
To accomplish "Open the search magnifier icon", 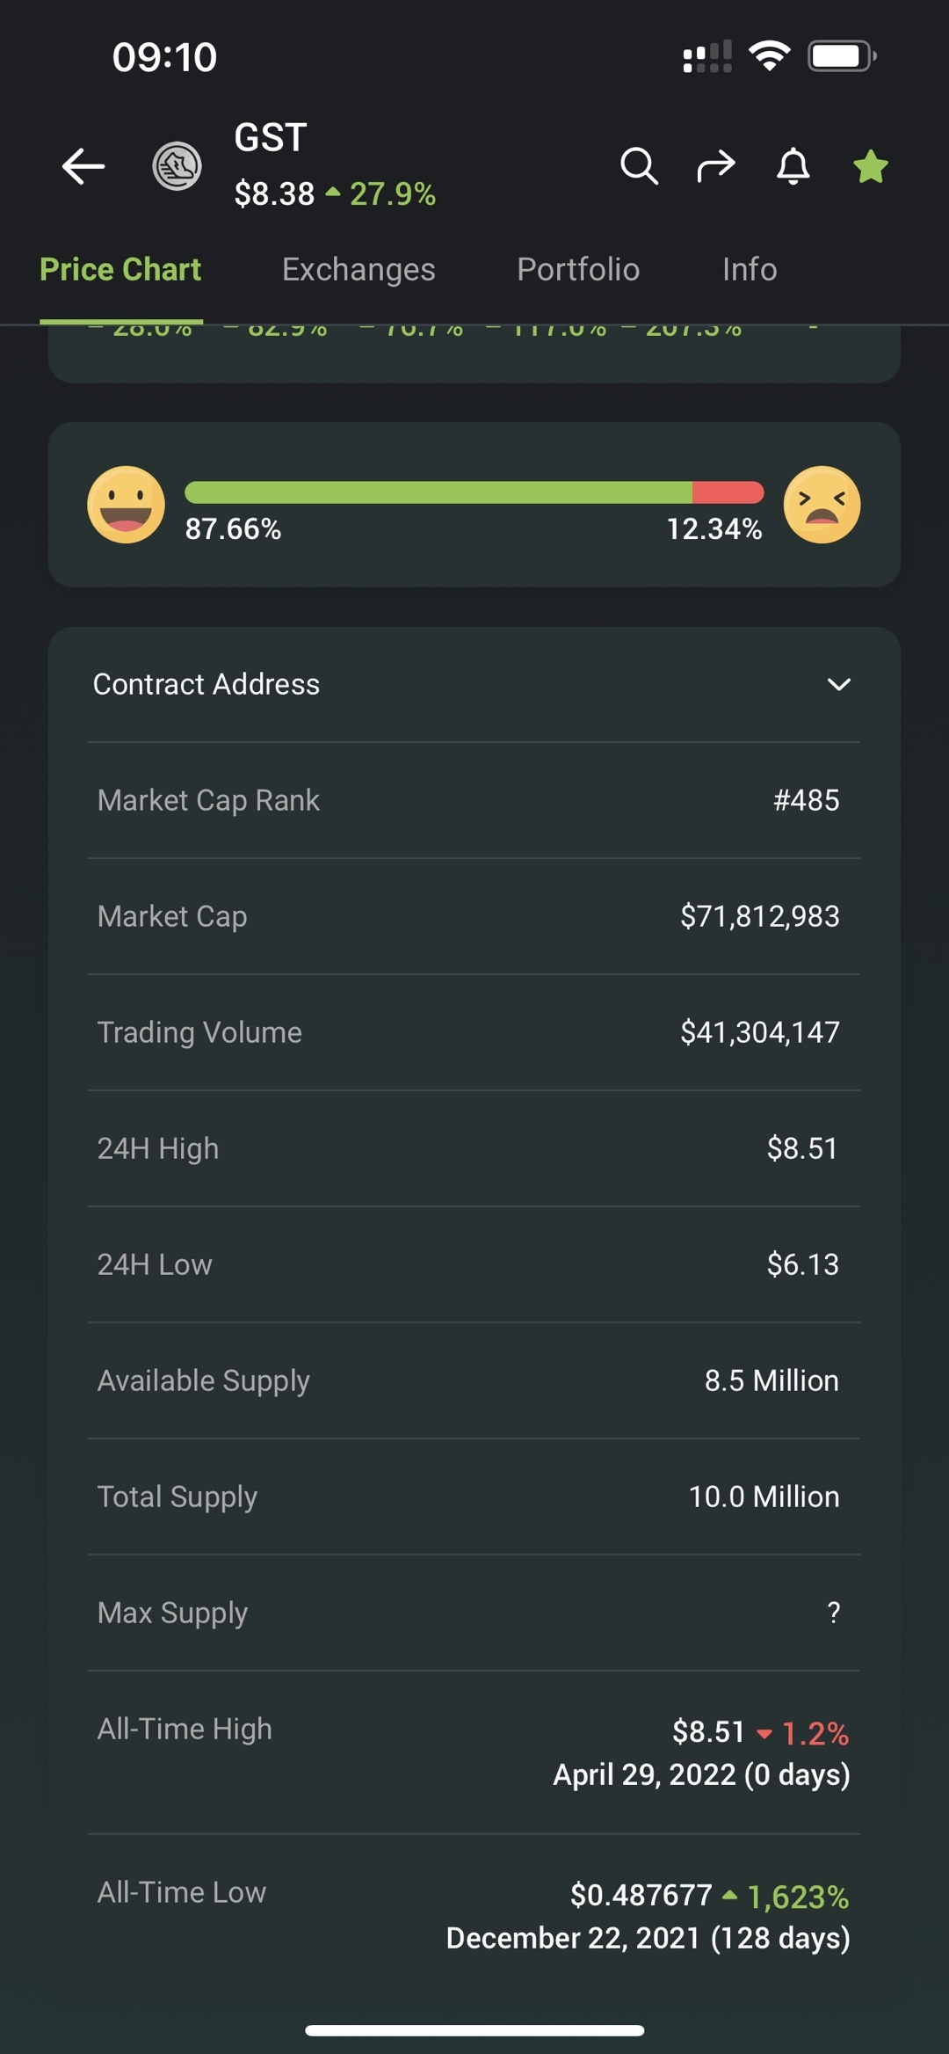I will pos(639,165).
